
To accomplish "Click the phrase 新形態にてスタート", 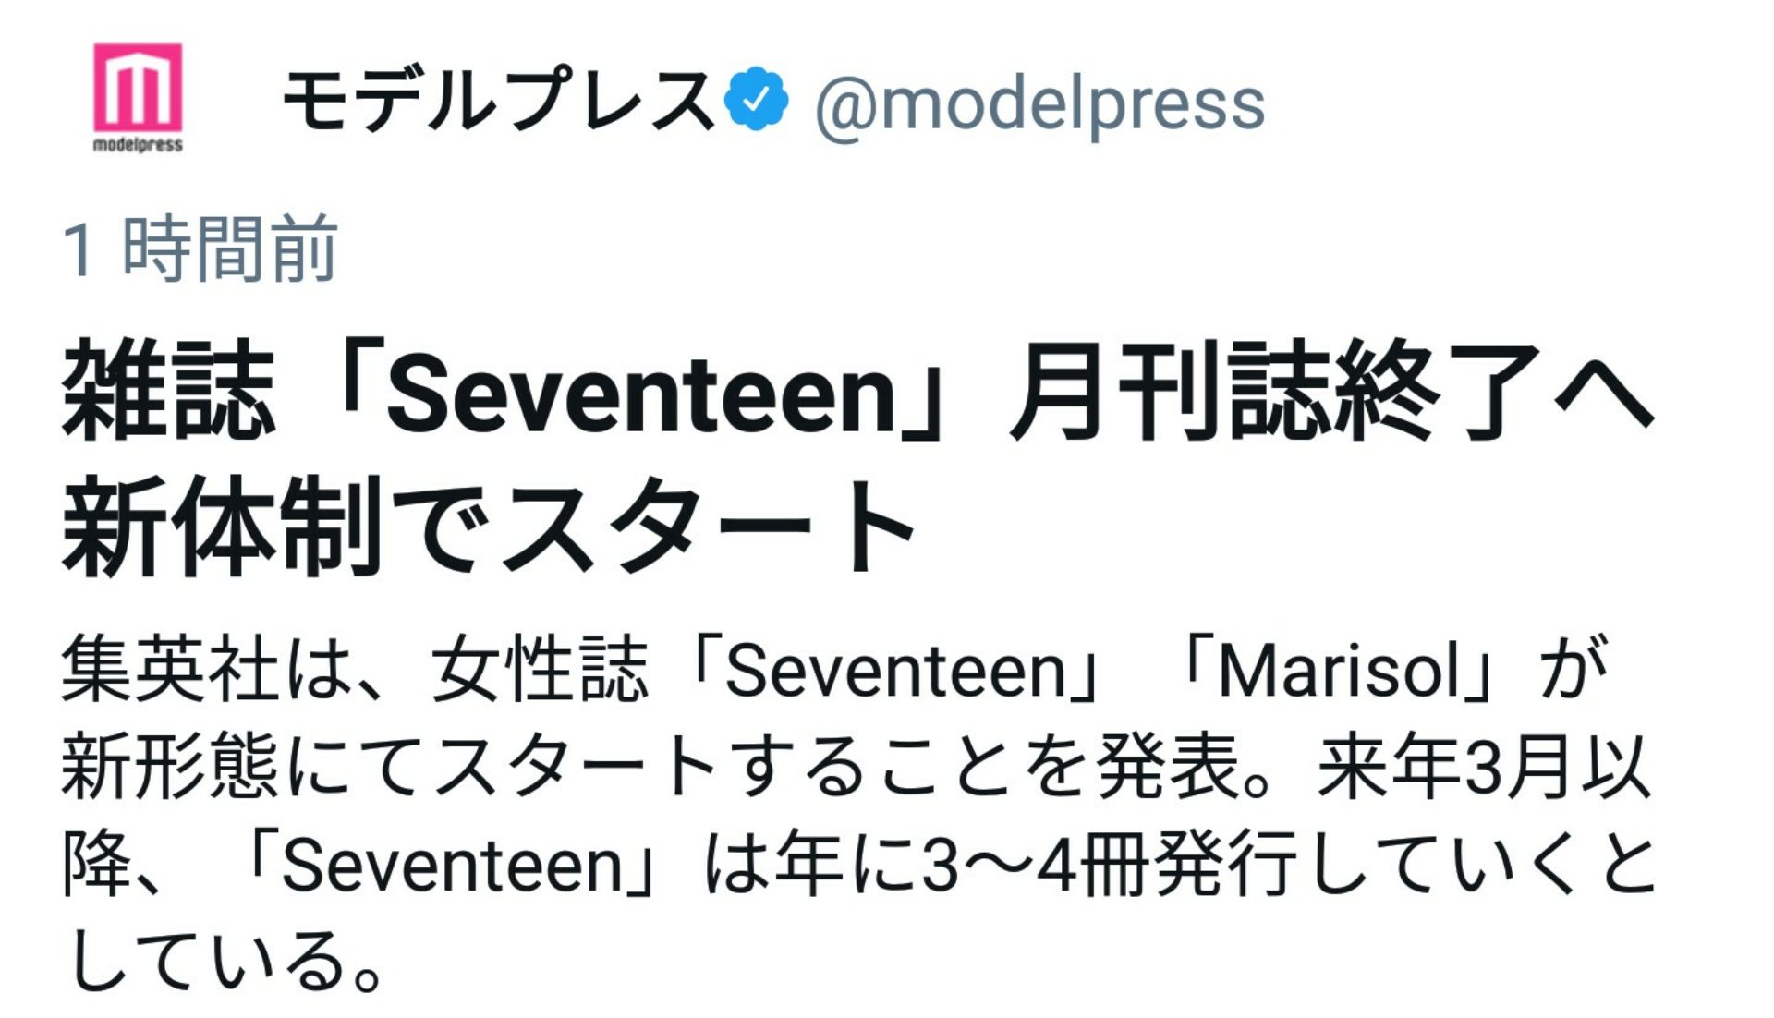I will pyautogui.click(x=388, y=769).
